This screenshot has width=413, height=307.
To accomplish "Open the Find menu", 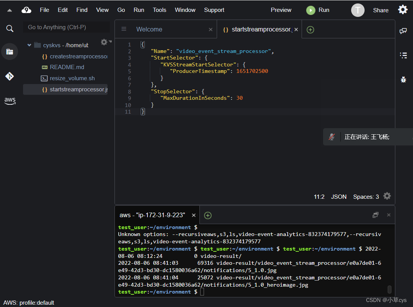I will coord(82,10).
